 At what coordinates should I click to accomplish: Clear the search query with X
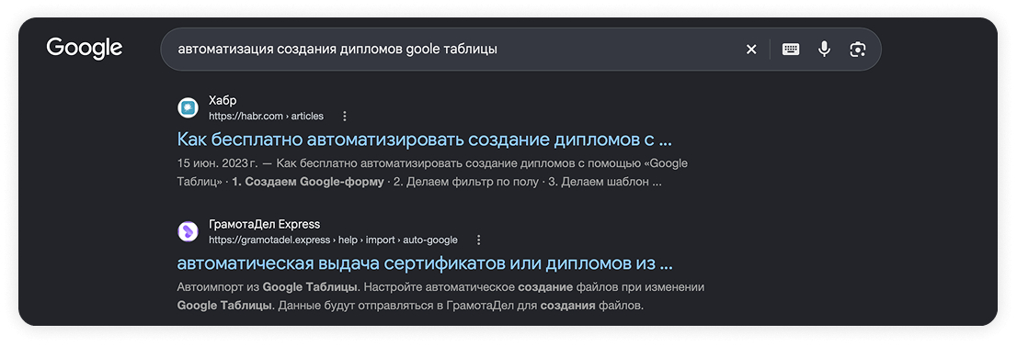[751, 50]
